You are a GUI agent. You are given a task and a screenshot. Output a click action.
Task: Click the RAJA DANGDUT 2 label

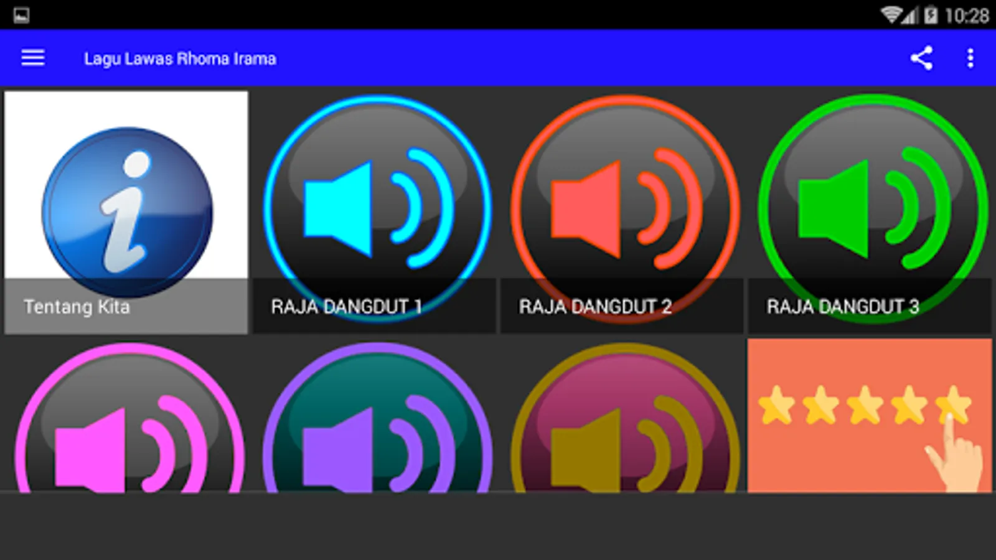(595, 307)
